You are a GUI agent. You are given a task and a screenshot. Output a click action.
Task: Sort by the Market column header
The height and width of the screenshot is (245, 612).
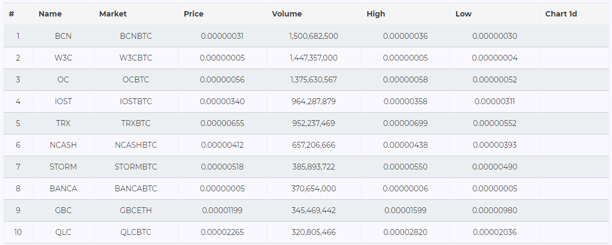coord(113,14)
